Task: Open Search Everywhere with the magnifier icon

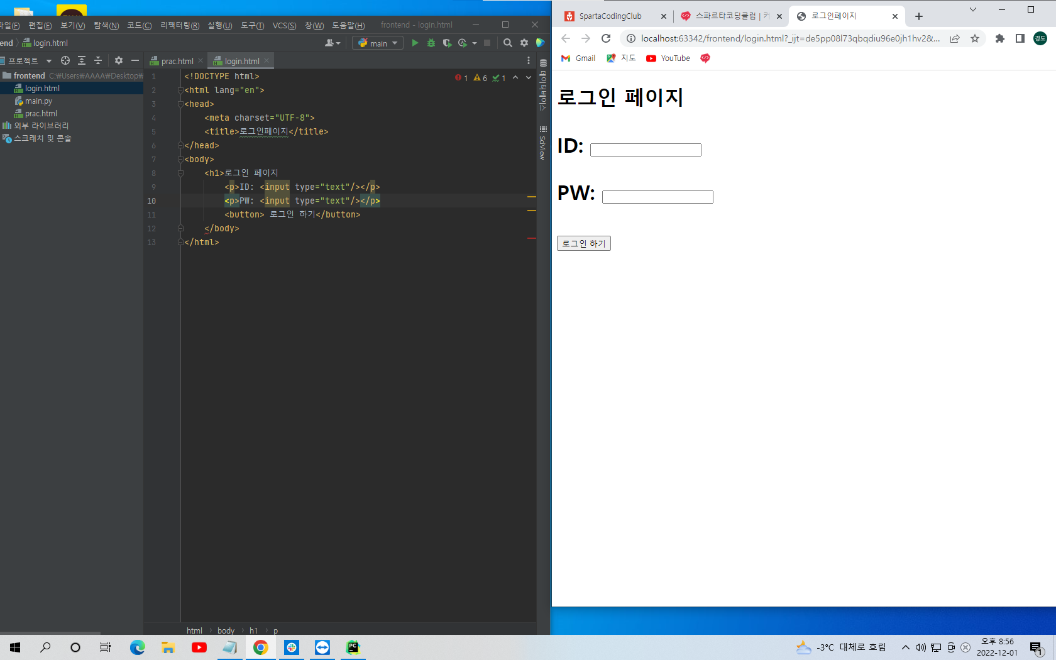Action: pyautogui.click(x=508, y=43)
